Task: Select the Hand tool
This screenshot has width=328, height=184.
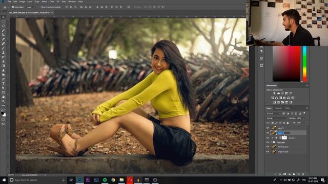Action: pos(3,97)
